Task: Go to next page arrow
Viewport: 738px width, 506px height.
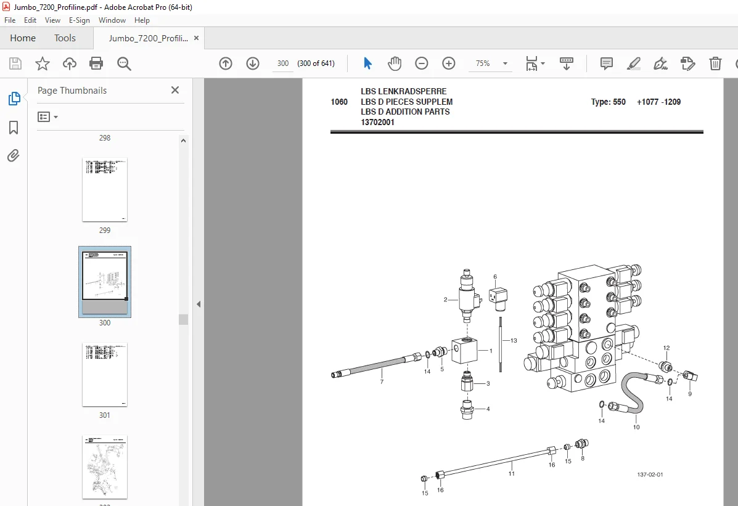Action: 253,63
